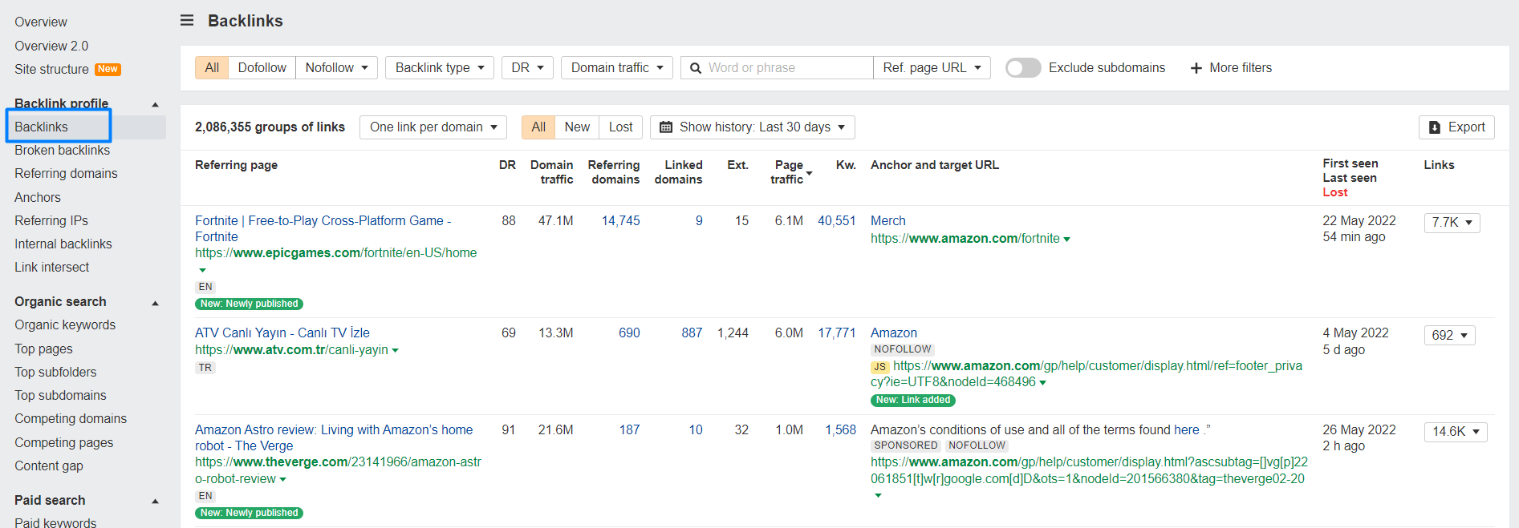Focus the Word or phrase search field
1519x528 pixels.
[777, 68]
